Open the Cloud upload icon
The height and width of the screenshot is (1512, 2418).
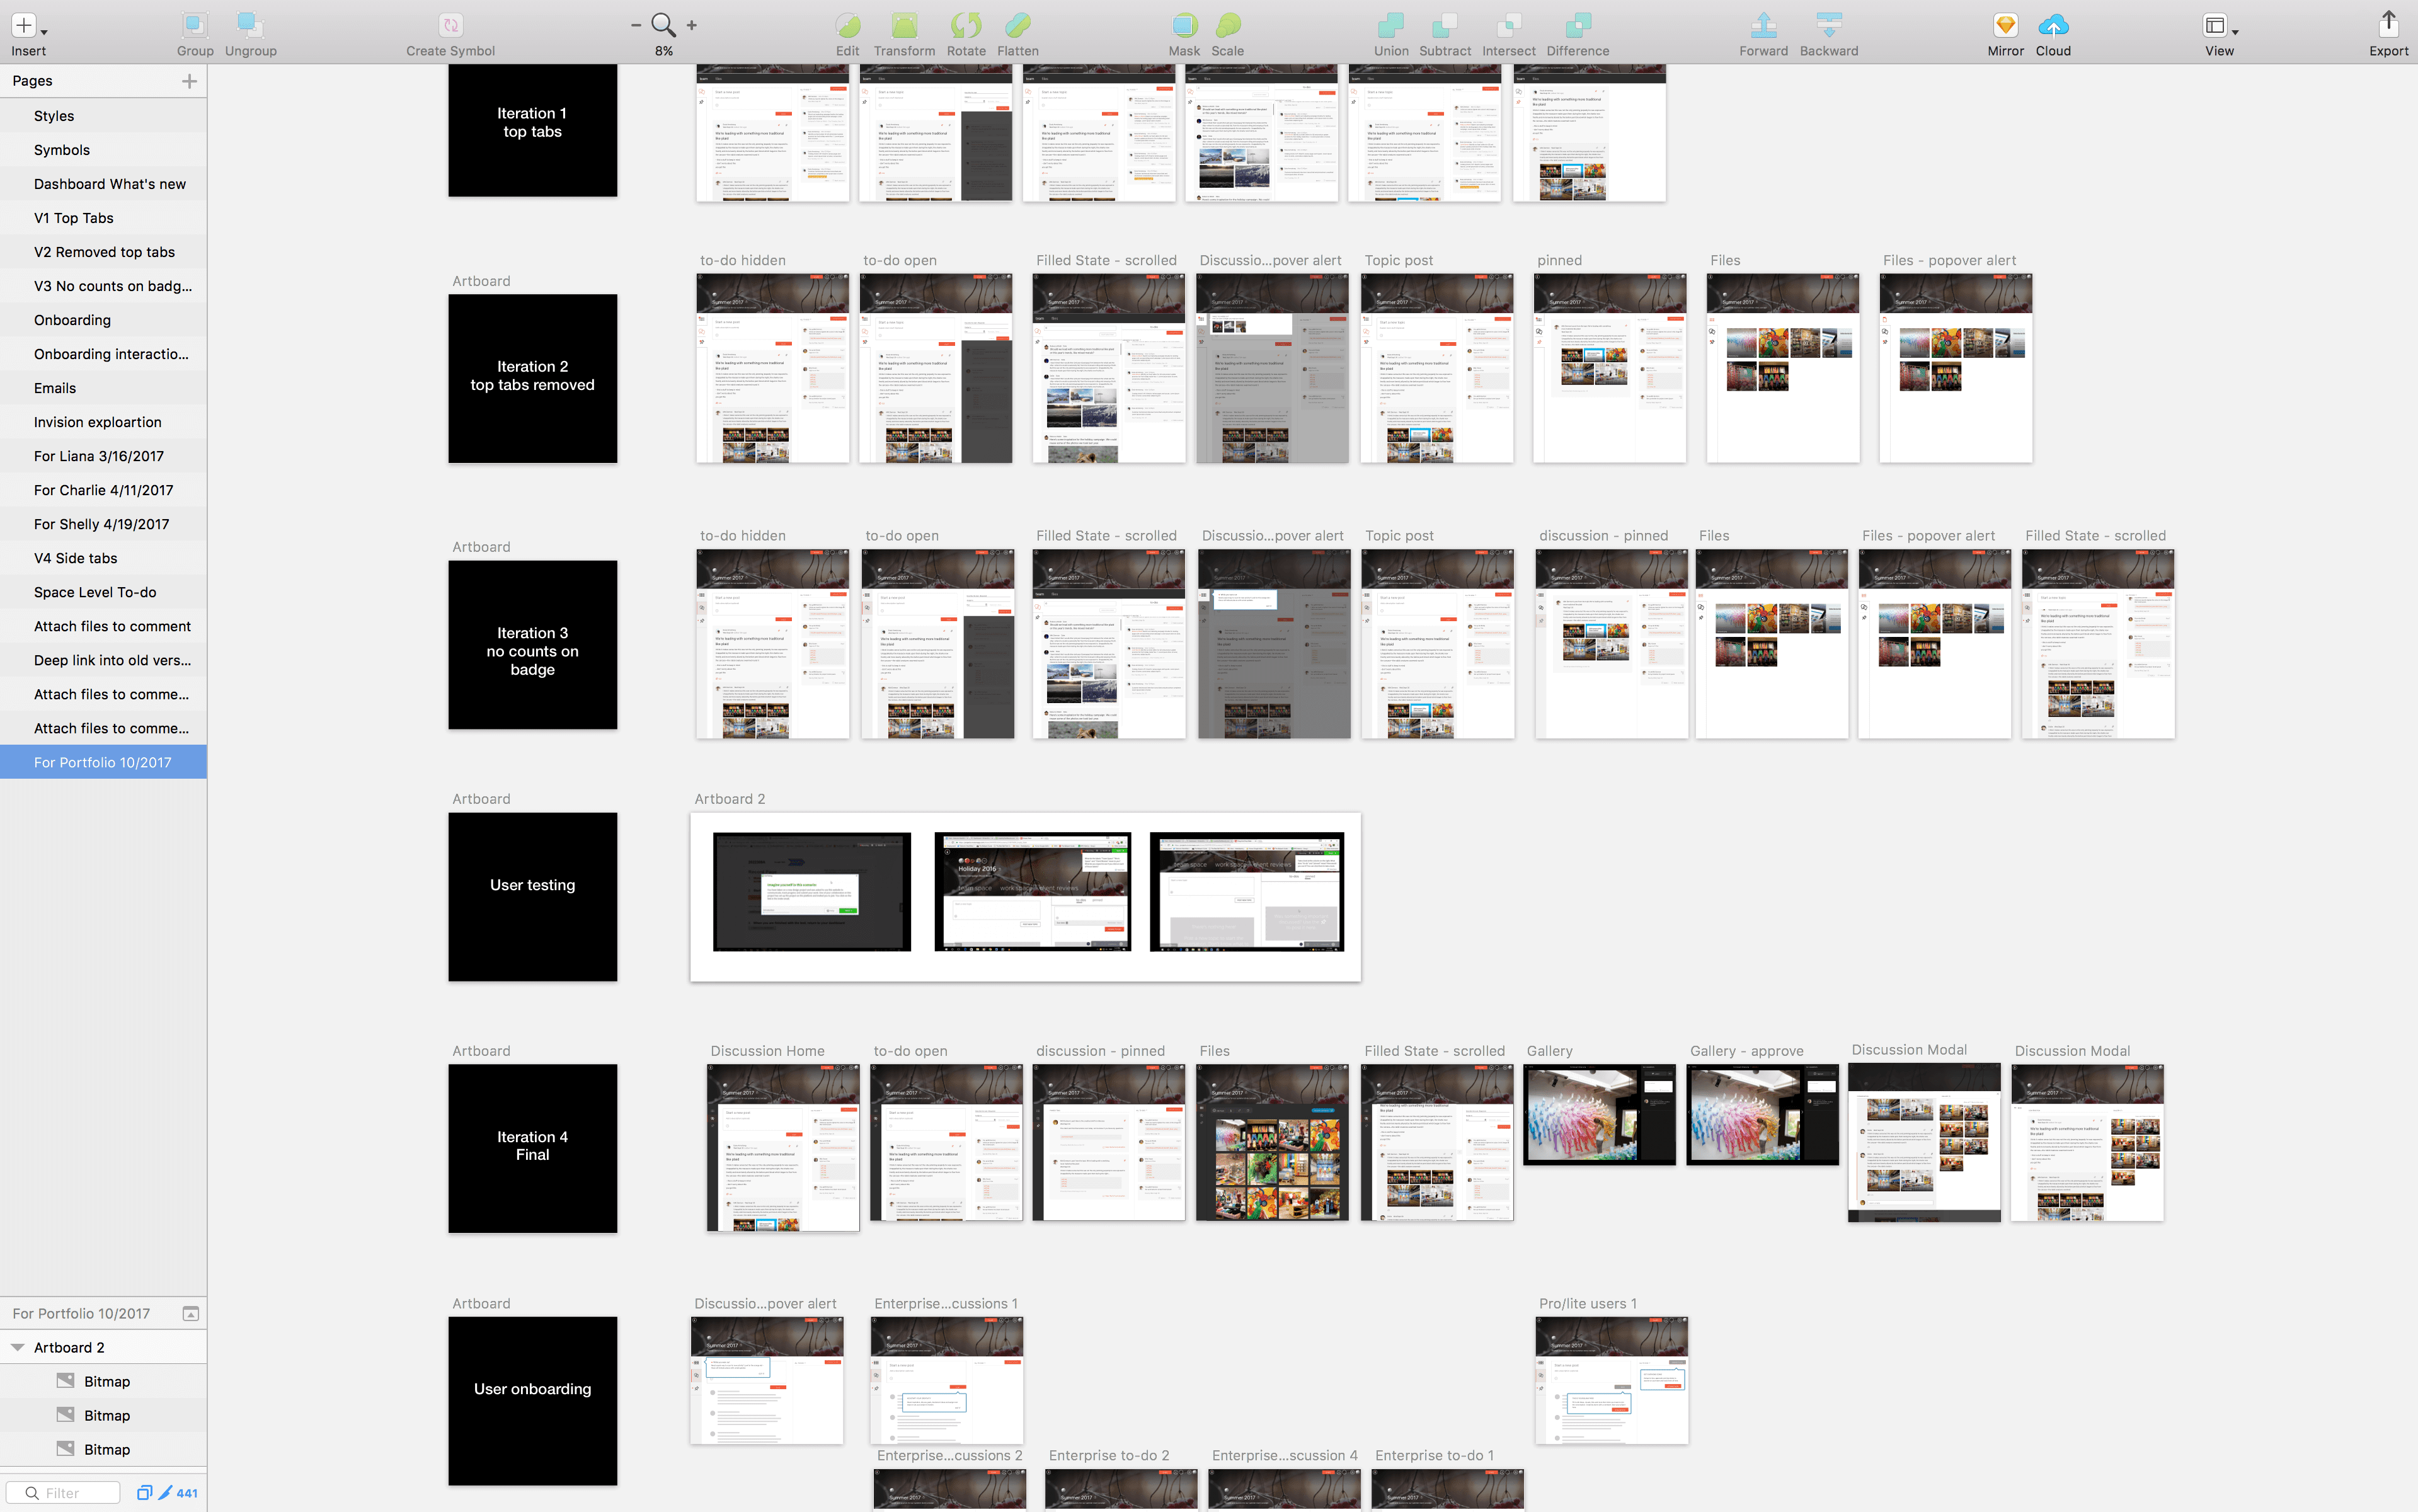2053,25
